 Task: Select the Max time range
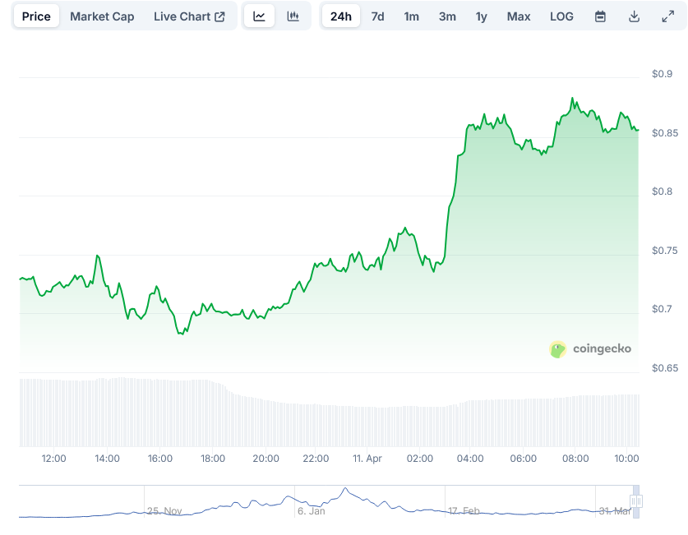pyautogui.click(x=519, y=16)
